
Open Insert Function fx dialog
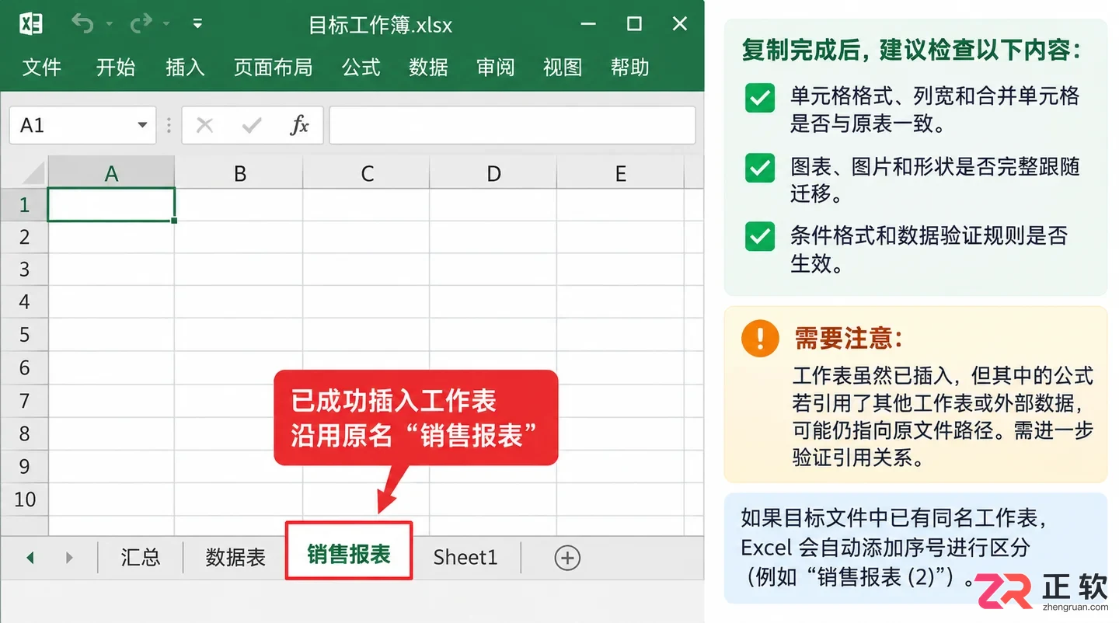tap(299, 125)
